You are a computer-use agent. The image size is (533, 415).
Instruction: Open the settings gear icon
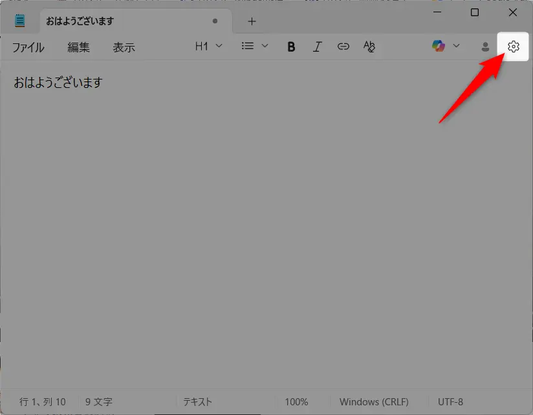pos(513,47)
